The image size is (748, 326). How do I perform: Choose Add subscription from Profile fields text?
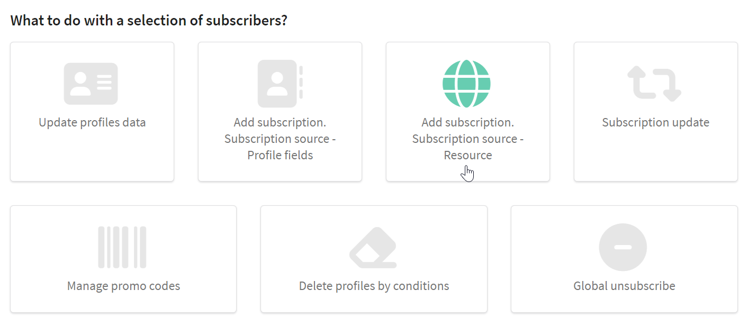pyautogui.click(x=280, y=139)
